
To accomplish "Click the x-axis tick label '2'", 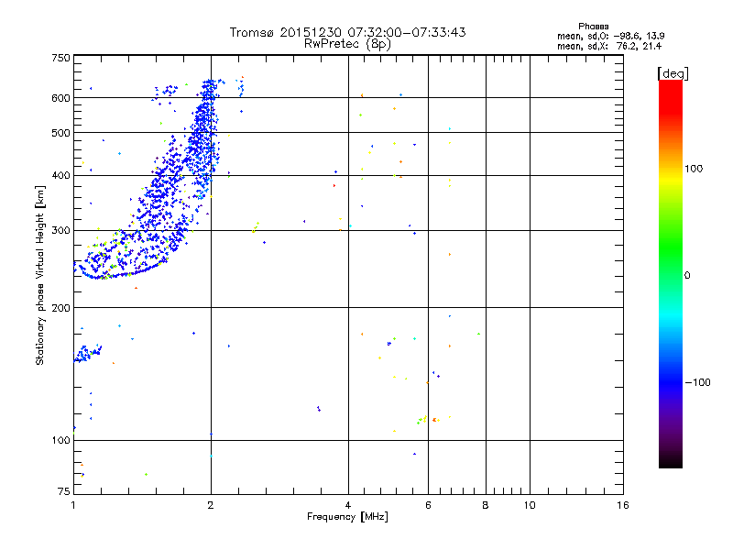I will coord(211,505).
